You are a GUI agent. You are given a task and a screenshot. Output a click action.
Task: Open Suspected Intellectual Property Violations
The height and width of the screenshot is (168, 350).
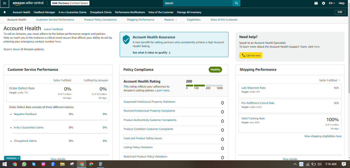click(149, 102)
